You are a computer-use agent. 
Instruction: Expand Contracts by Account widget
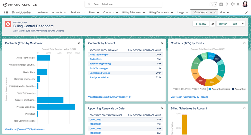(162, 43)
